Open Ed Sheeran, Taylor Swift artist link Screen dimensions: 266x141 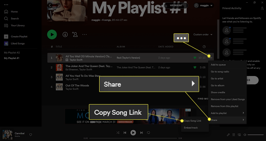coord(79,70)
